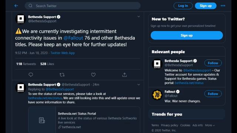Reply to the main Bethesda Support tweet

tap(31, 75)
